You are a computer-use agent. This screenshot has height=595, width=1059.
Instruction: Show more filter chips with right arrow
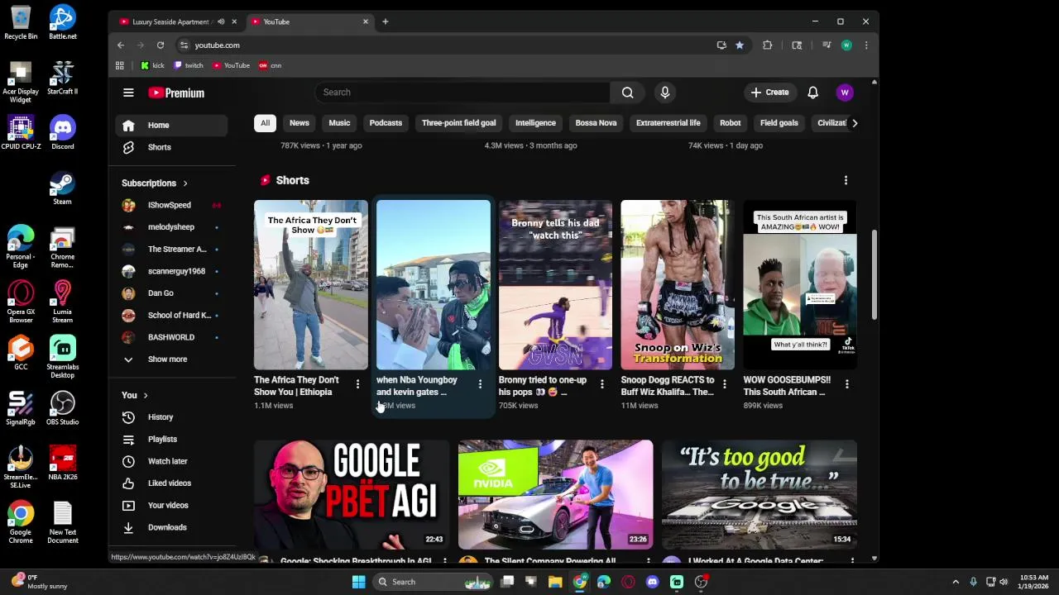point(855,123)
